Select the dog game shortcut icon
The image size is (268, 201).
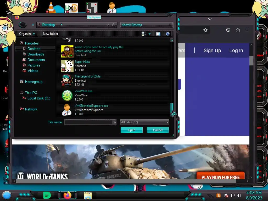click(67, 51)
